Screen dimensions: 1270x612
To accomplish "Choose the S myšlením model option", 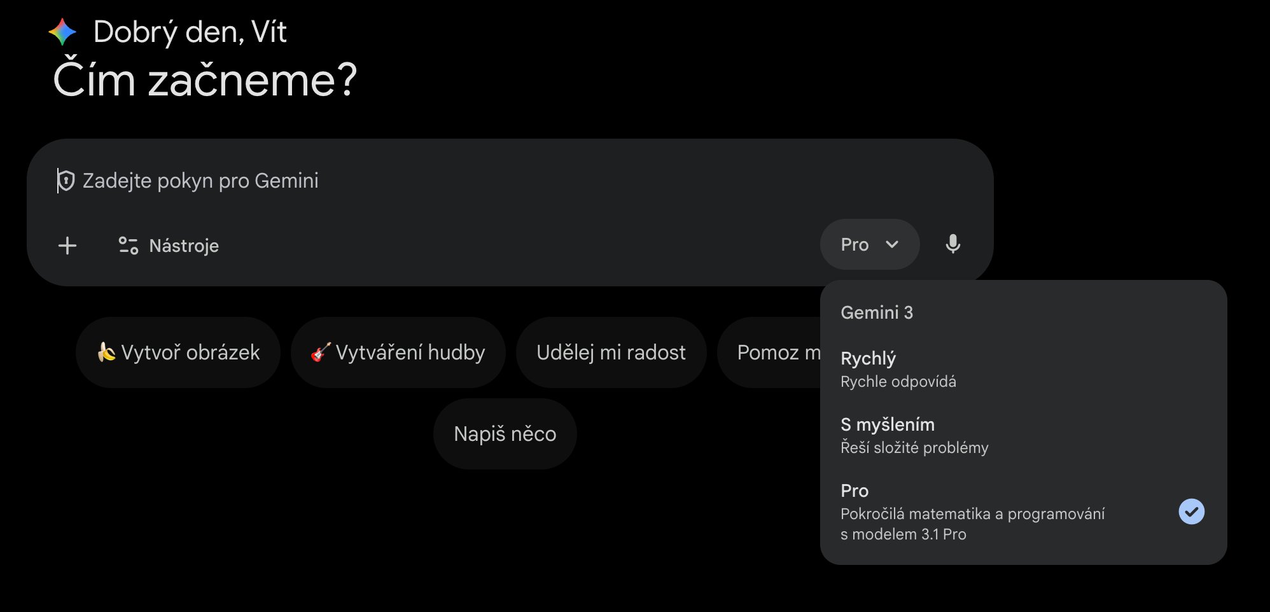I will point(914,435).
